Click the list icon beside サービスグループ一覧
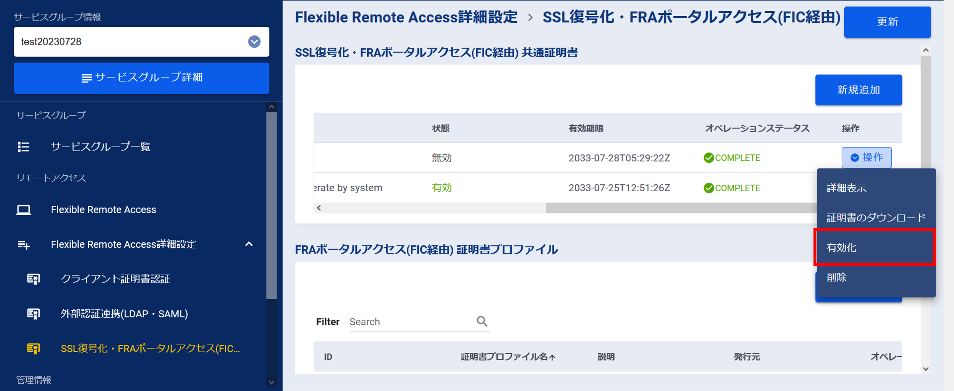Image resolution: width=954 pixels, height=391 pixels. (x=23, y=147)
